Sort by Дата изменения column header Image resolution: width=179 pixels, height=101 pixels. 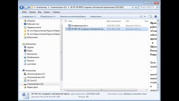pos(114,21)
